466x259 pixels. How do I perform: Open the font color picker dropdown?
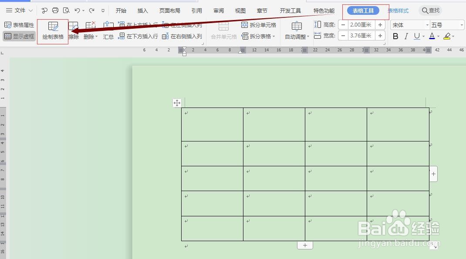(437, 36)
